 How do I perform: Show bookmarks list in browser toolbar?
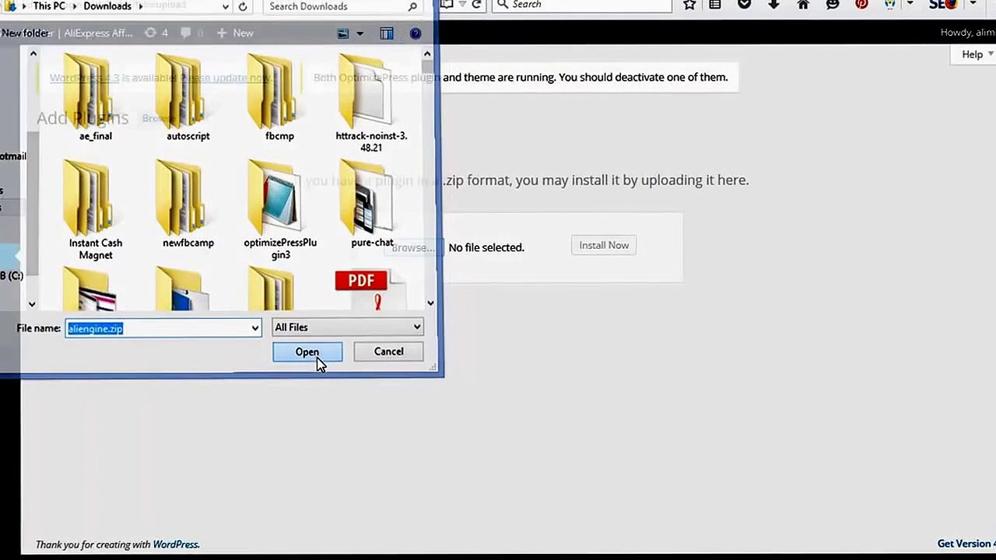pyautogui.click(x=715, y=5)
